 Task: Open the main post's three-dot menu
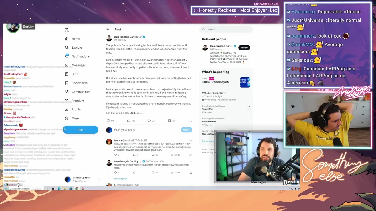[191, 37]
